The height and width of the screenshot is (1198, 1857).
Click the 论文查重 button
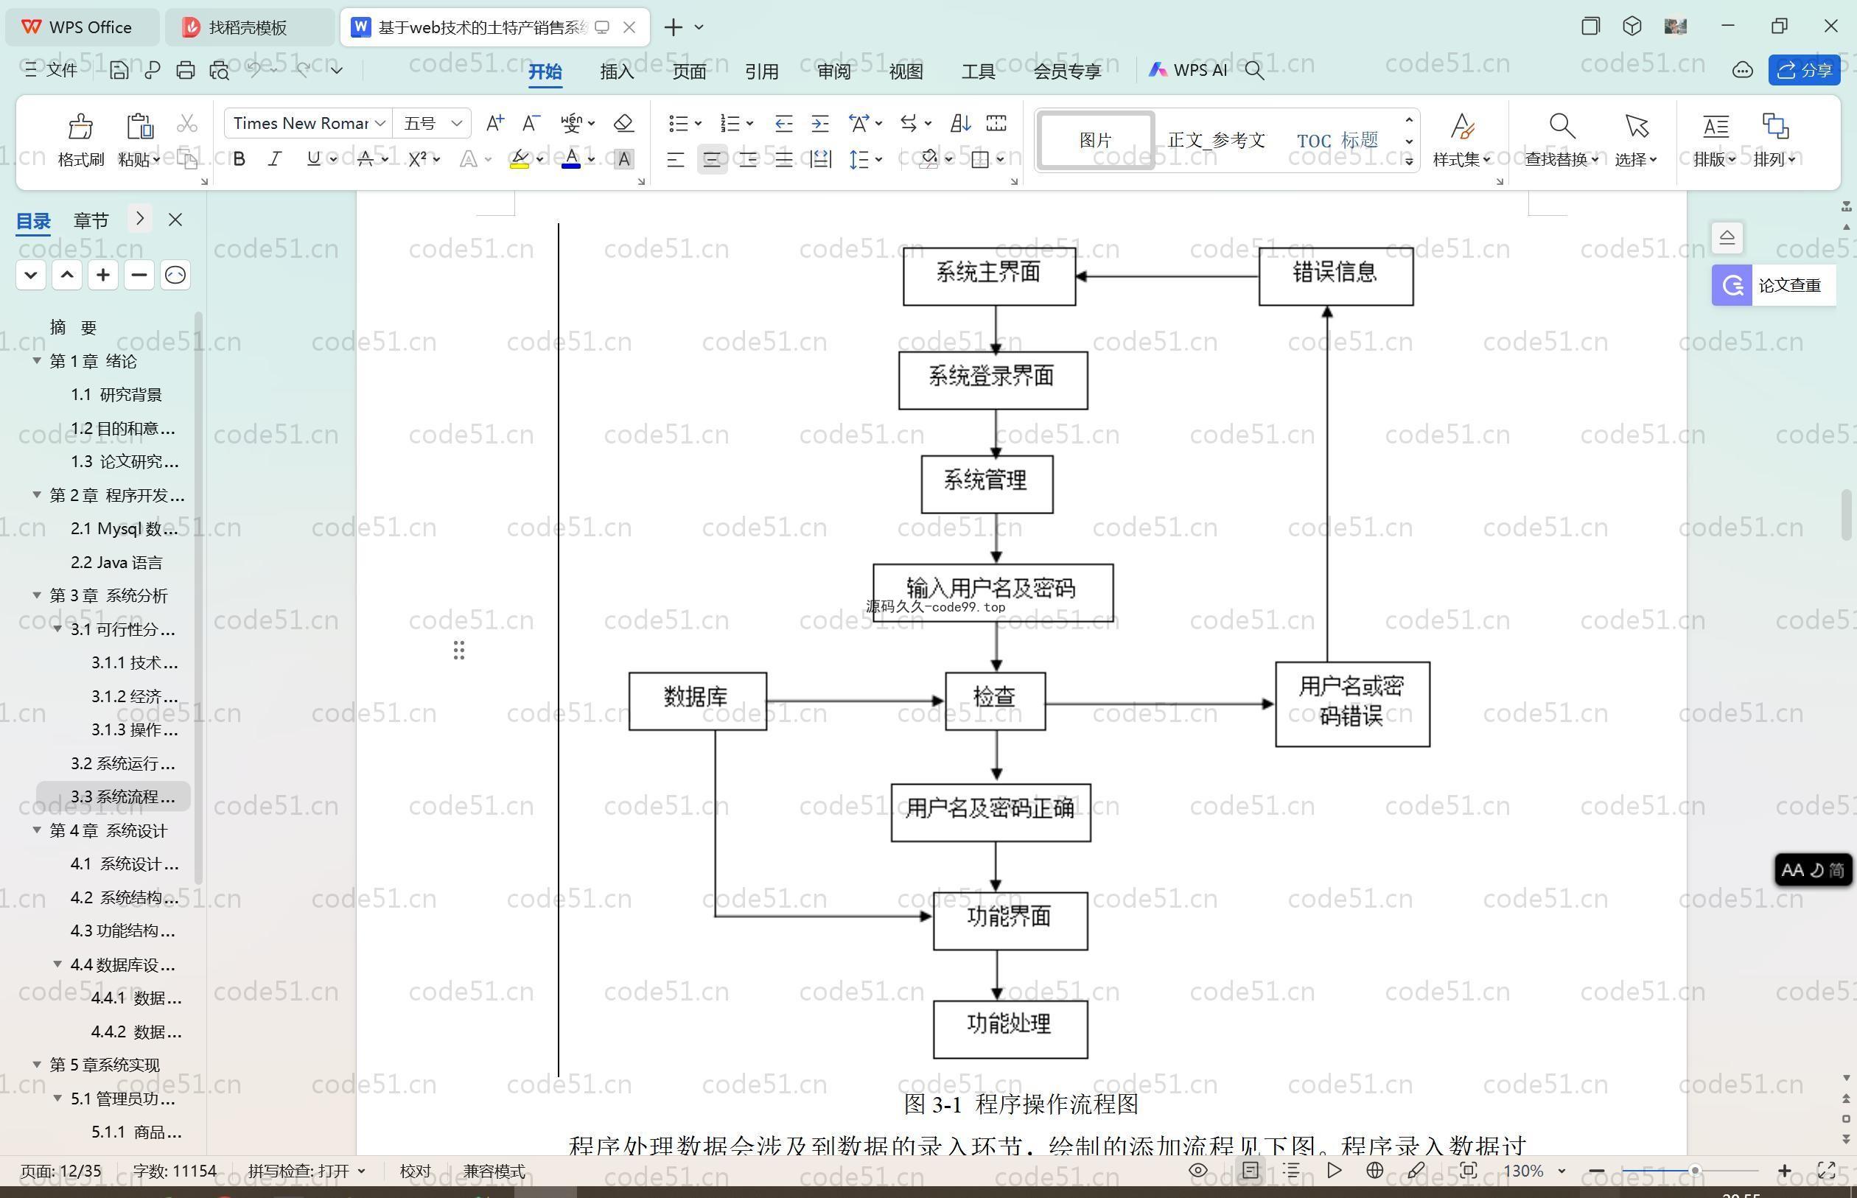[x=1774, y=285]
